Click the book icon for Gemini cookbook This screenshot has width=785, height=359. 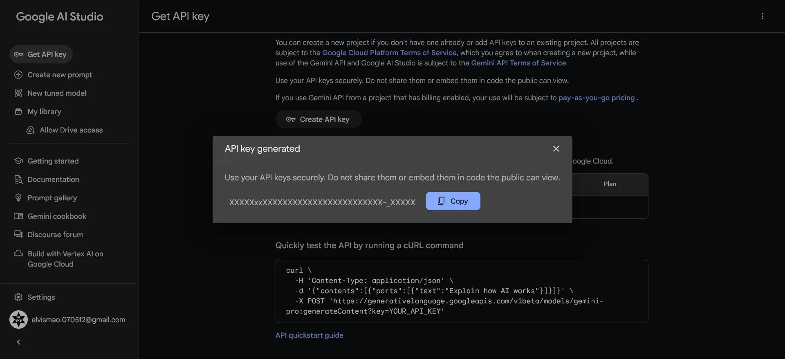(18, 216)
